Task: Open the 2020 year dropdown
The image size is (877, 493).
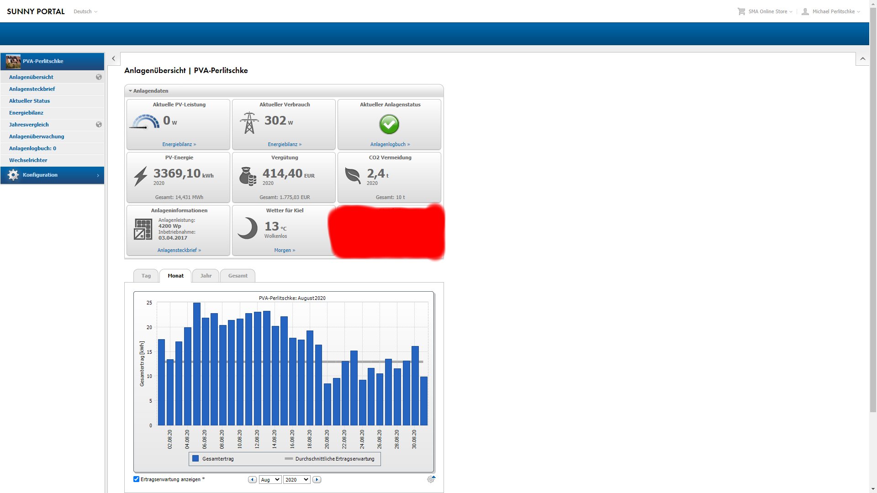Action: pyautogui.click(x=296, y=480)
